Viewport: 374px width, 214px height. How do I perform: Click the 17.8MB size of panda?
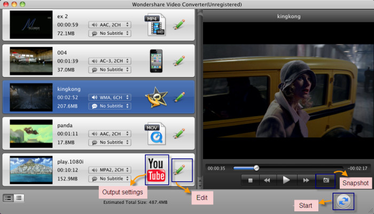[66, 142]
